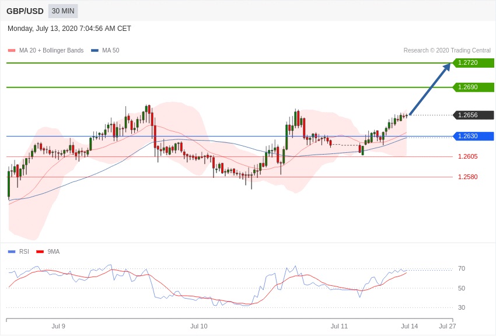
Task: Select the green 1.2720 resistance price tag
Action: click(x=473, y=63)
